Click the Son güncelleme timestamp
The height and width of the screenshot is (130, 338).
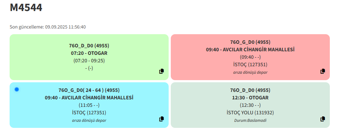click(48, 27)
